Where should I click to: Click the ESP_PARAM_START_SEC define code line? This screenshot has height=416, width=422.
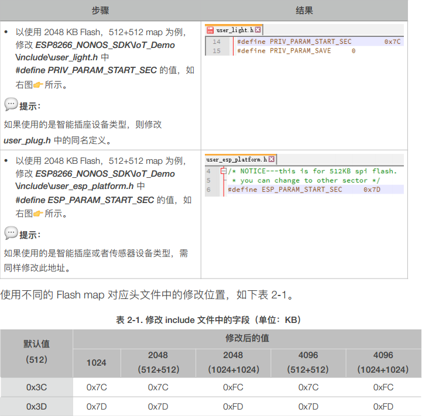point(304,190)
